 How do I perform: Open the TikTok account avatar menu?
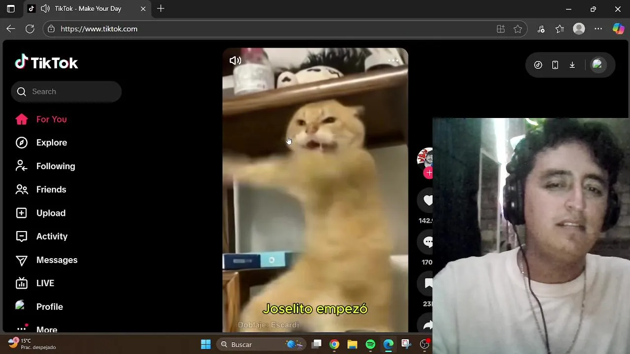coord(598,64)
